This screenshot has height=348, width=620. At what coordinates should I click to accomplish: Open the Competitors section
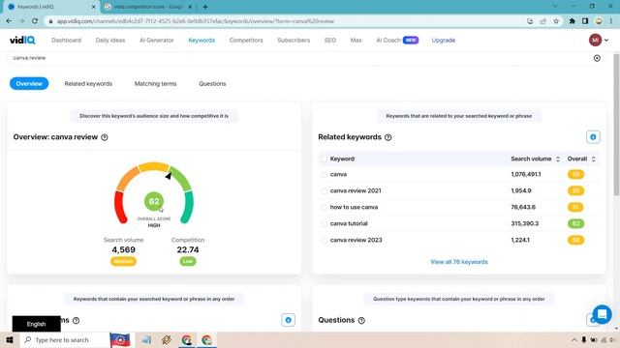246,41
